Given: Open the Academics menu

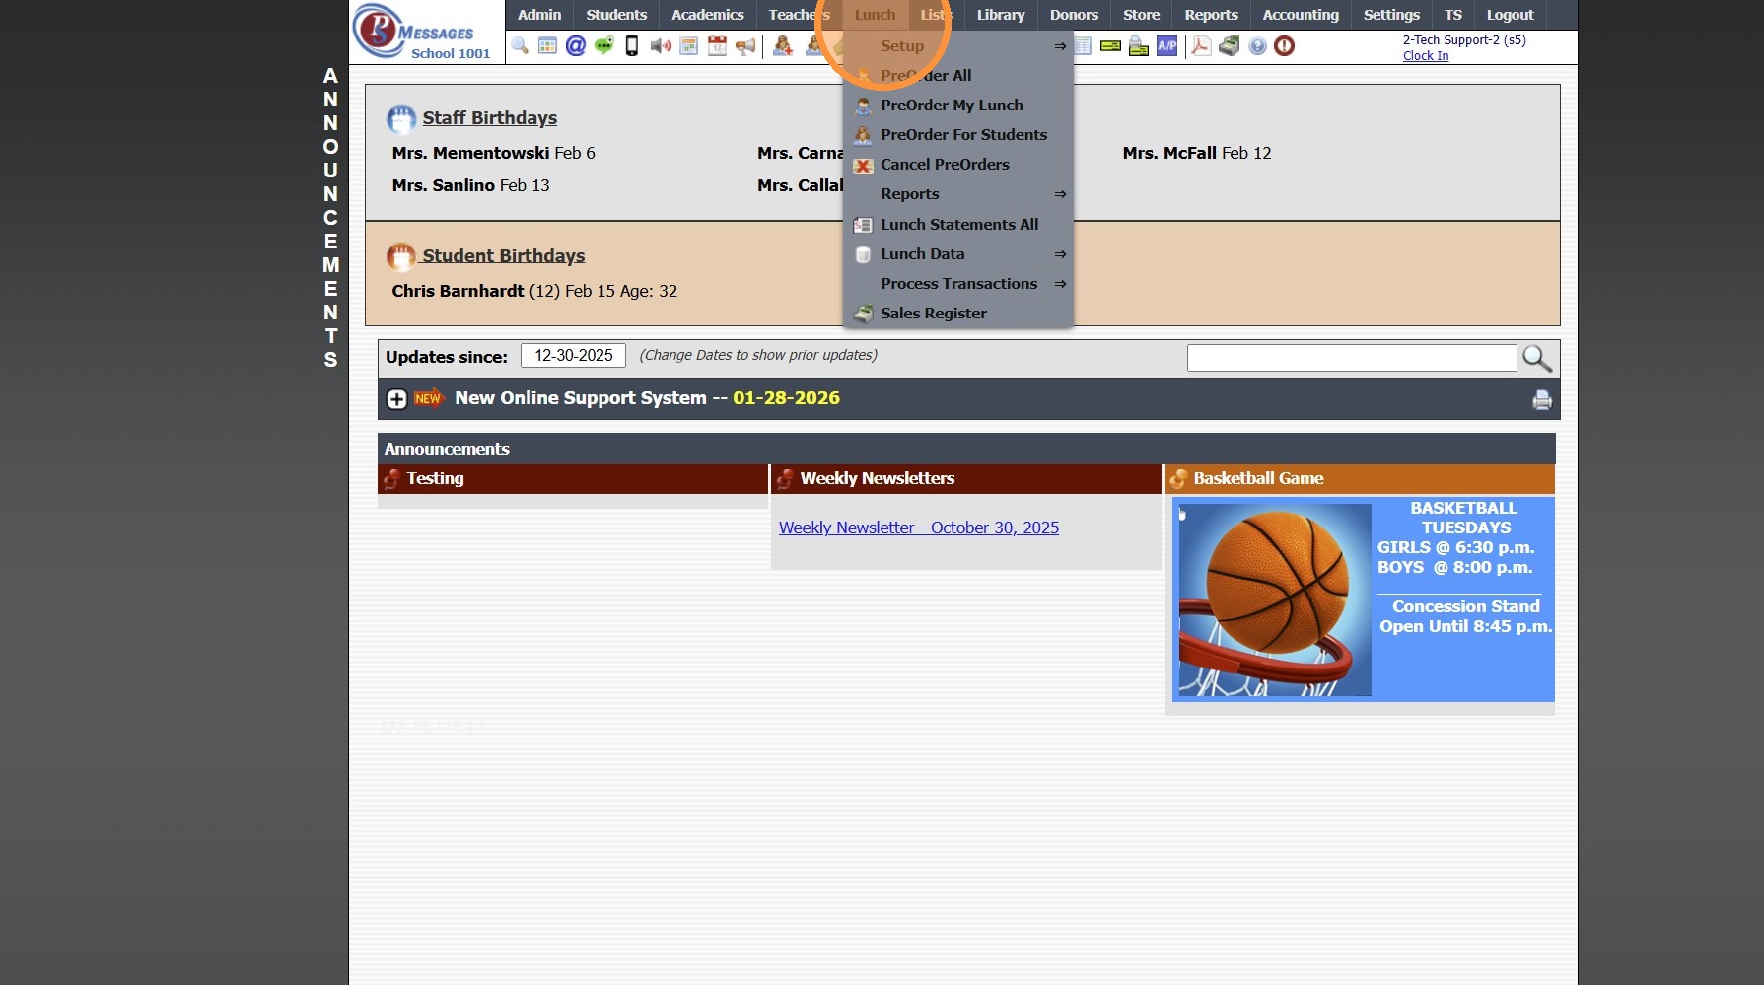Looking at the screenshot, I should [708, 15].
